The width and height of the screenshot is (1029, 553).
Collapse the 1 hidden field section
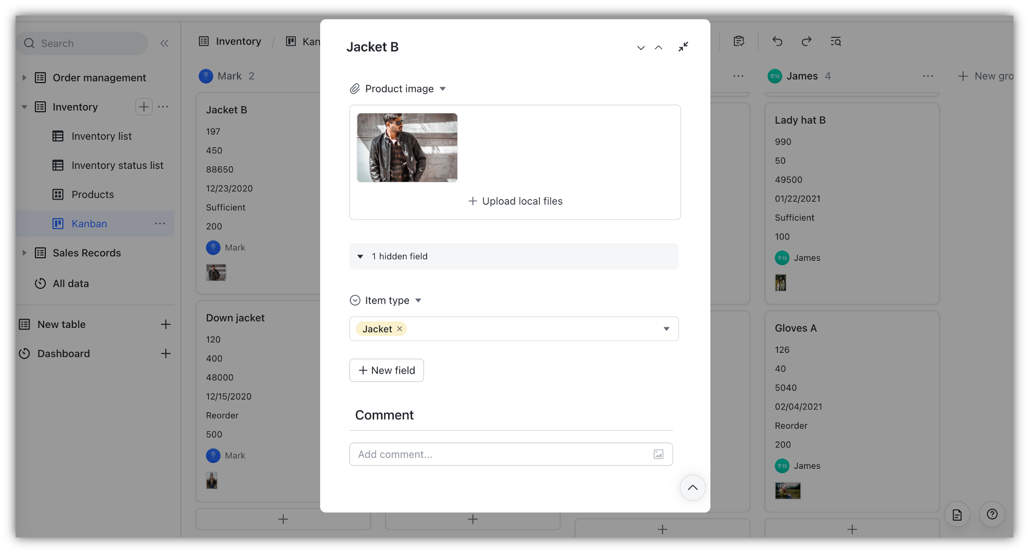[x=360, y=256]
